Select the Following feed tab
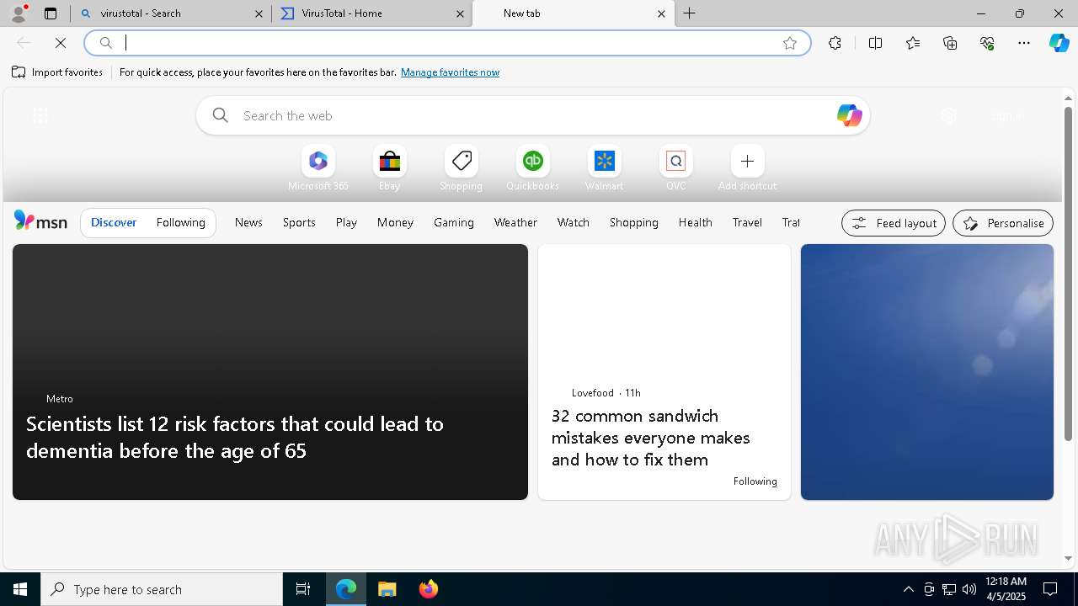1078x606 pixels. point(180,222)
